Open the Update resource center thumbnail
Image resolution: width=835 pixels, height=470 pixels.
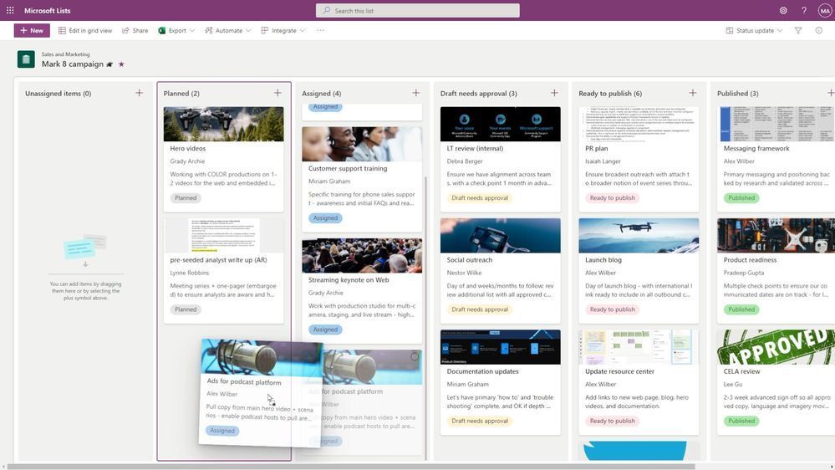[639, 347]
